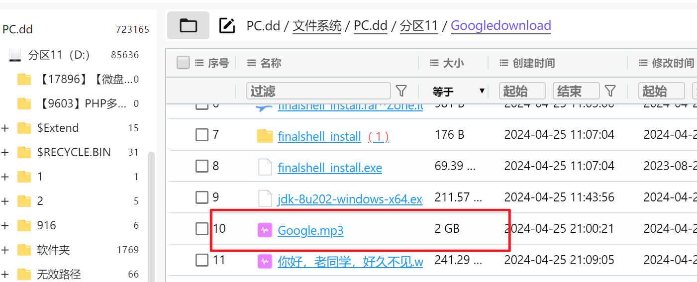Viewport: 697px width, 282px height.
Task: Click filter funnel icon beside name filter
Action: pos(401,91)
